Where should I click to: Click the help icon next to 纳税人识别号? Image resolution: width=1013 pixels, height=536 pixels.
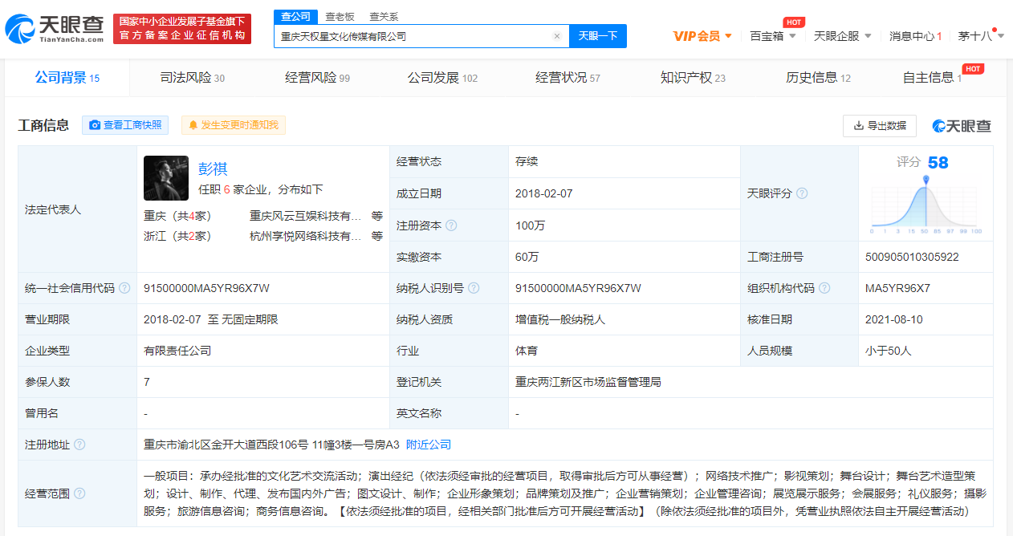coord(474,288)
